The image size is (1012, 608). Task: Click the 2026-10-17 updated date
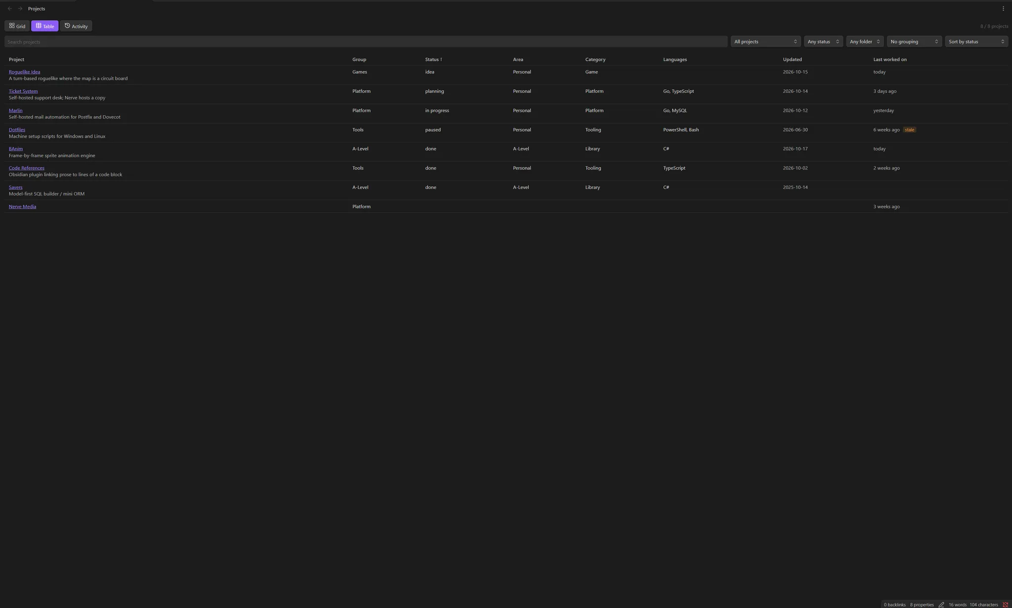(795, 149)
